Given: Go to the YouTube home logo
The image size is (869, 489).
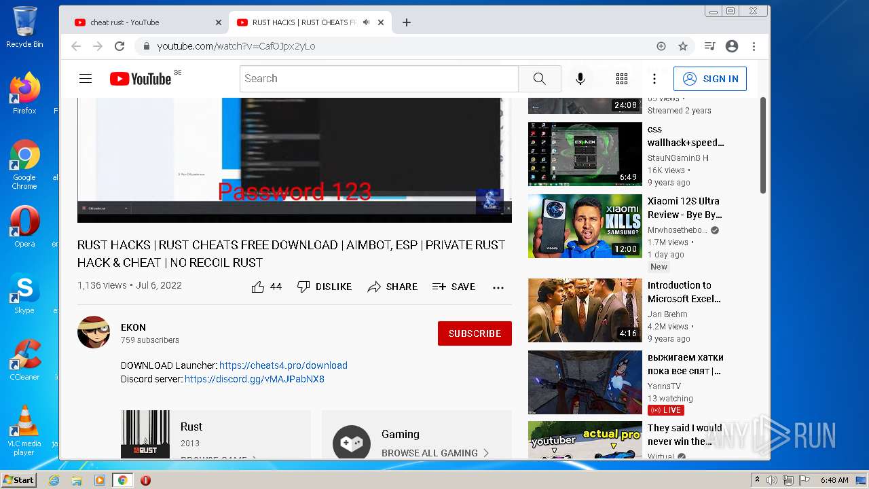Looking at the screenshot, I should (141, 79).
